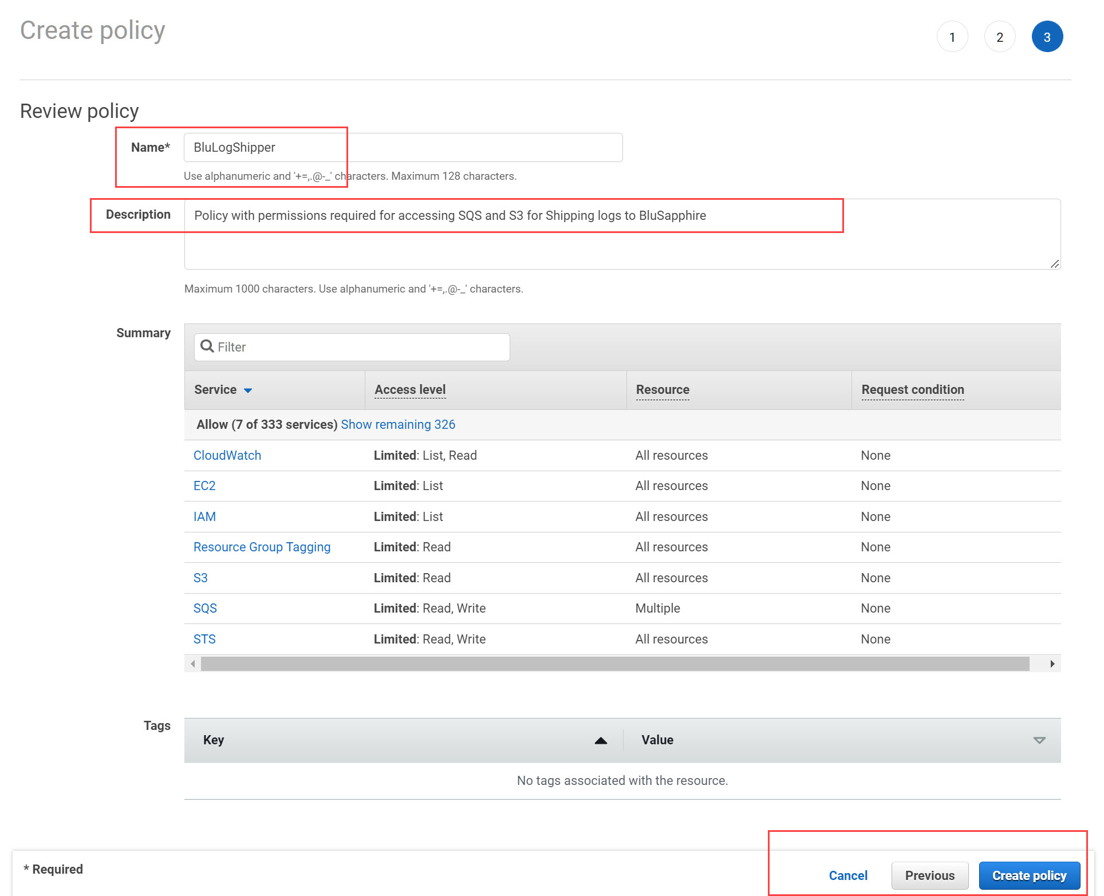Select 'Limited: List, Read' for CloudWatch
This screenshot has height=896, width=1104.
(425, 455)
